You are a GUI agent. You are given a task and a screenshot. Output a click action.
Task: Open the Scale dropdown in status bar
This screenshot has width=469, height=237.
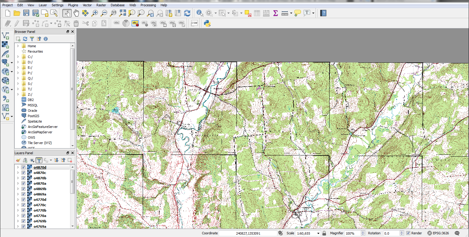[318, 233]
